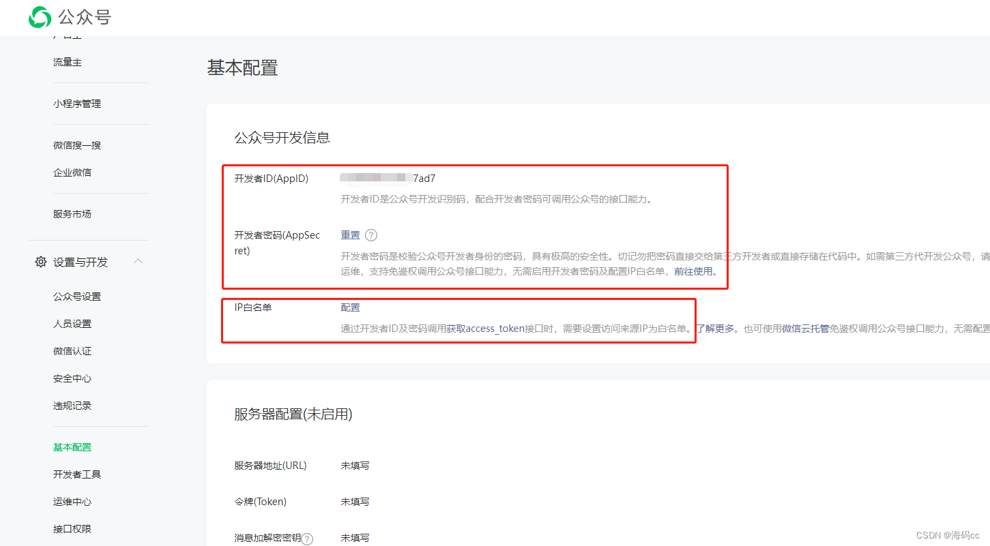Open the help icon next to 重置
The height and width of the screenshot is (546, 990).
pyautogui.click(x=371, y=235)
